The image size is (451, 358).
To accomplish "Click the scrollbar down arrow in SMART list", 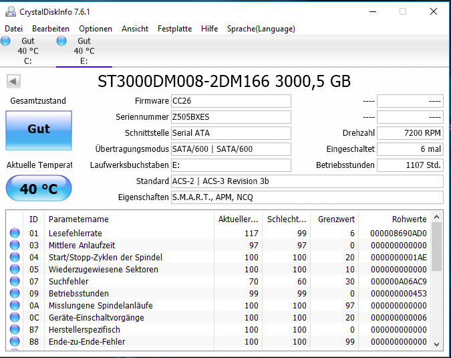I will pos(436,345).
